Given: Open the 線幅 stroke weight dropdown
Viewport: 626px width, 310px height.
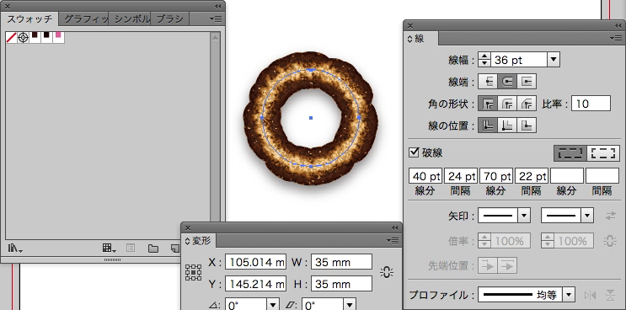Looking at the screenshot, I should click(x=554, y=61).
